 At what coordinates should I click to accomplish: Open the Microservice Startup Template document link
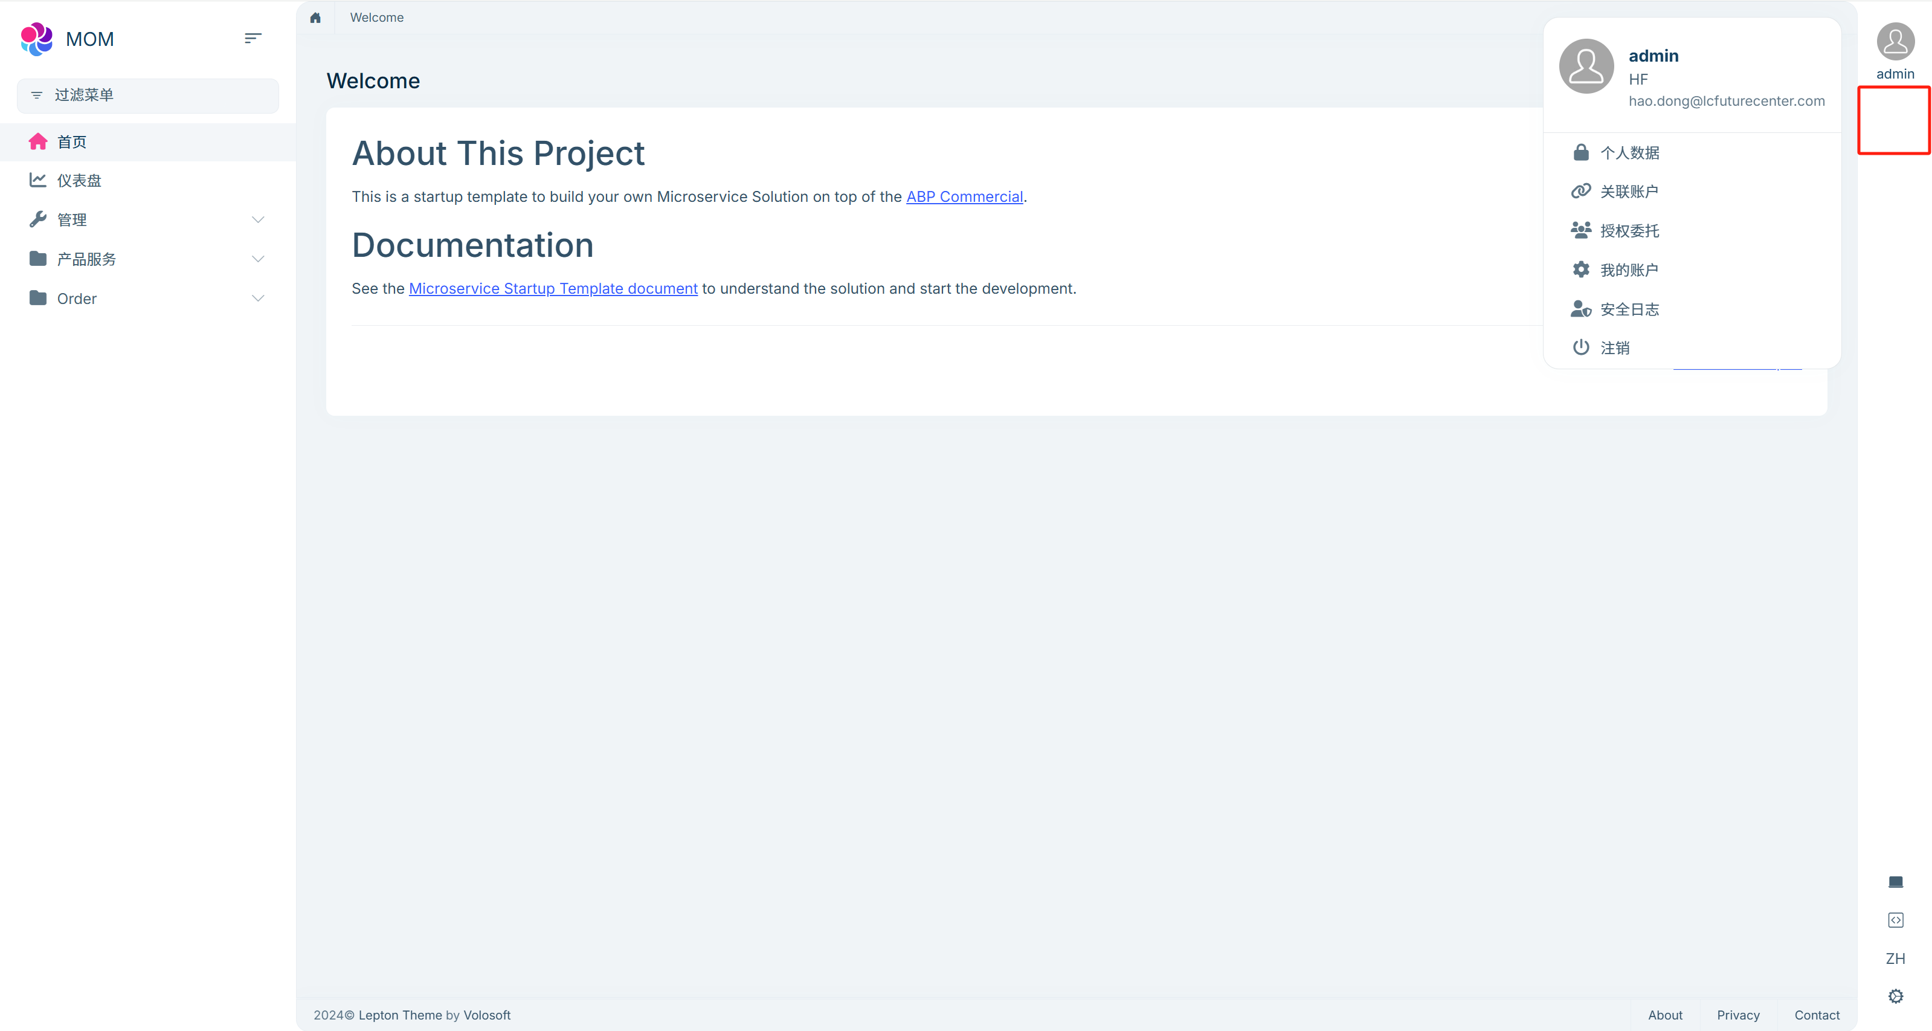click(x=553, y=288)
